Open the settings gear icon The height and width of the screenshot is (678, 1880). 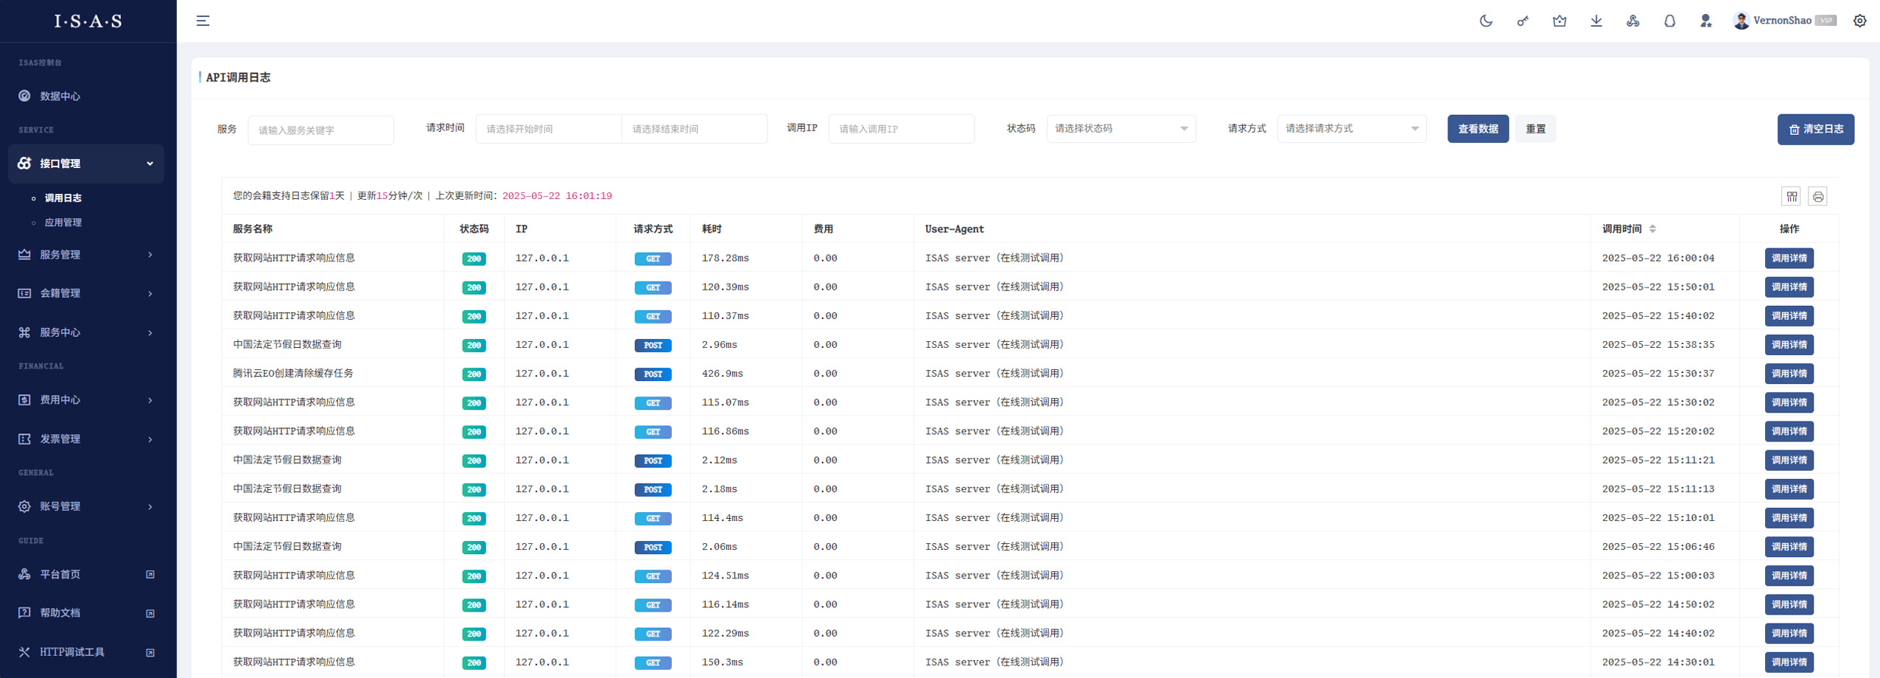coord(1860,21)
